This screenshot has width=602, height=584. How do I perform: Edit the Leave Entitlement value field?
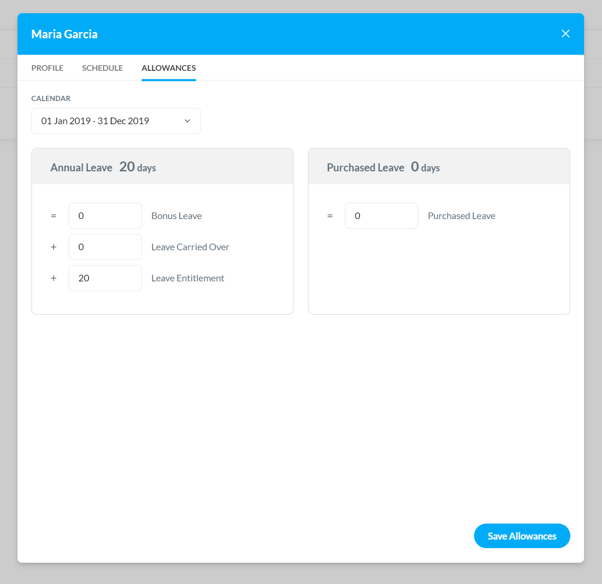click(105, 278)
